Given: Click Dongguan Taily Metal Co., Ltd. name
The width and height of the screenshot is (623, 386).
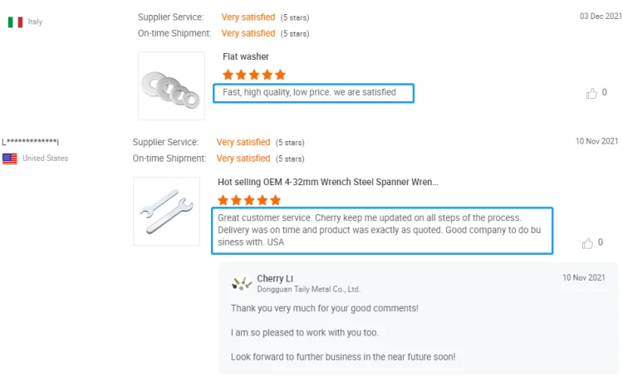Looking at the screenshot, I should pyautogui.click(x=308, y=290).
